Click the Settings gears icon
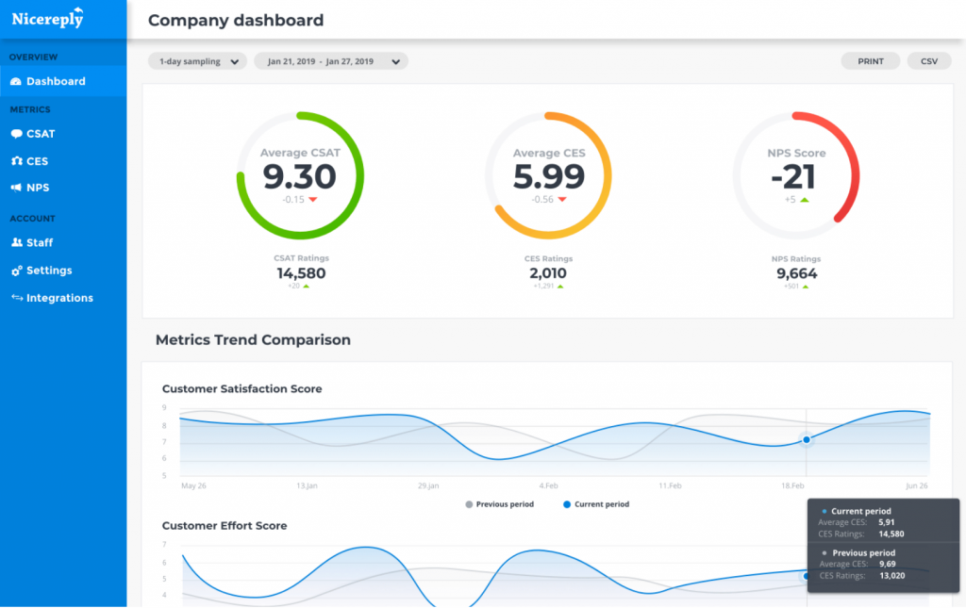Viewport: 966px width, 608px height. (x=16, y=271)
